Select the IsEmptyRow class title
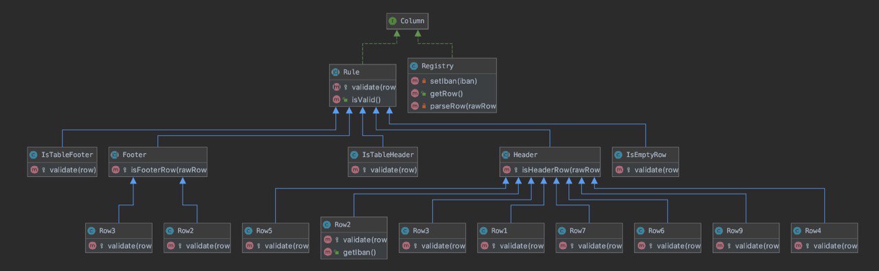Screen dimensions: 879x271 pyautogui.click(x=647, y=154)
